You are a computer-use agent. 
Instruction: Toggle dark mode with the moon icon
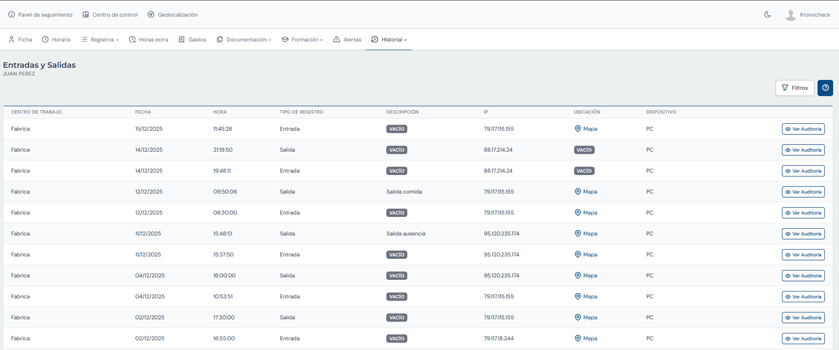pos(767,15)
